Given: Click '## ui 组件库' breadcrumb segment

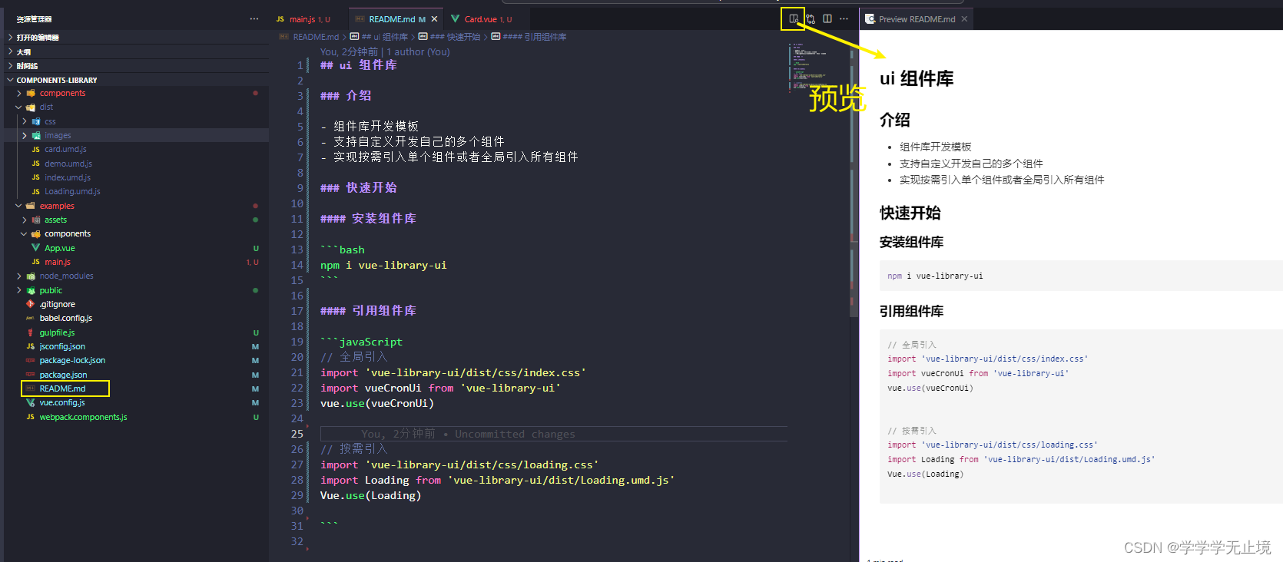Looking at the screenshot, I should click(384, 37).
